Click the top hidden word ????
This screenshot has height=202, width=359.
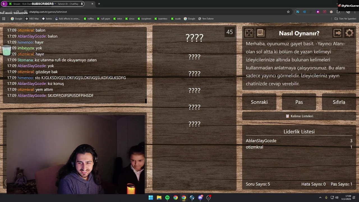tap(194, 38)
